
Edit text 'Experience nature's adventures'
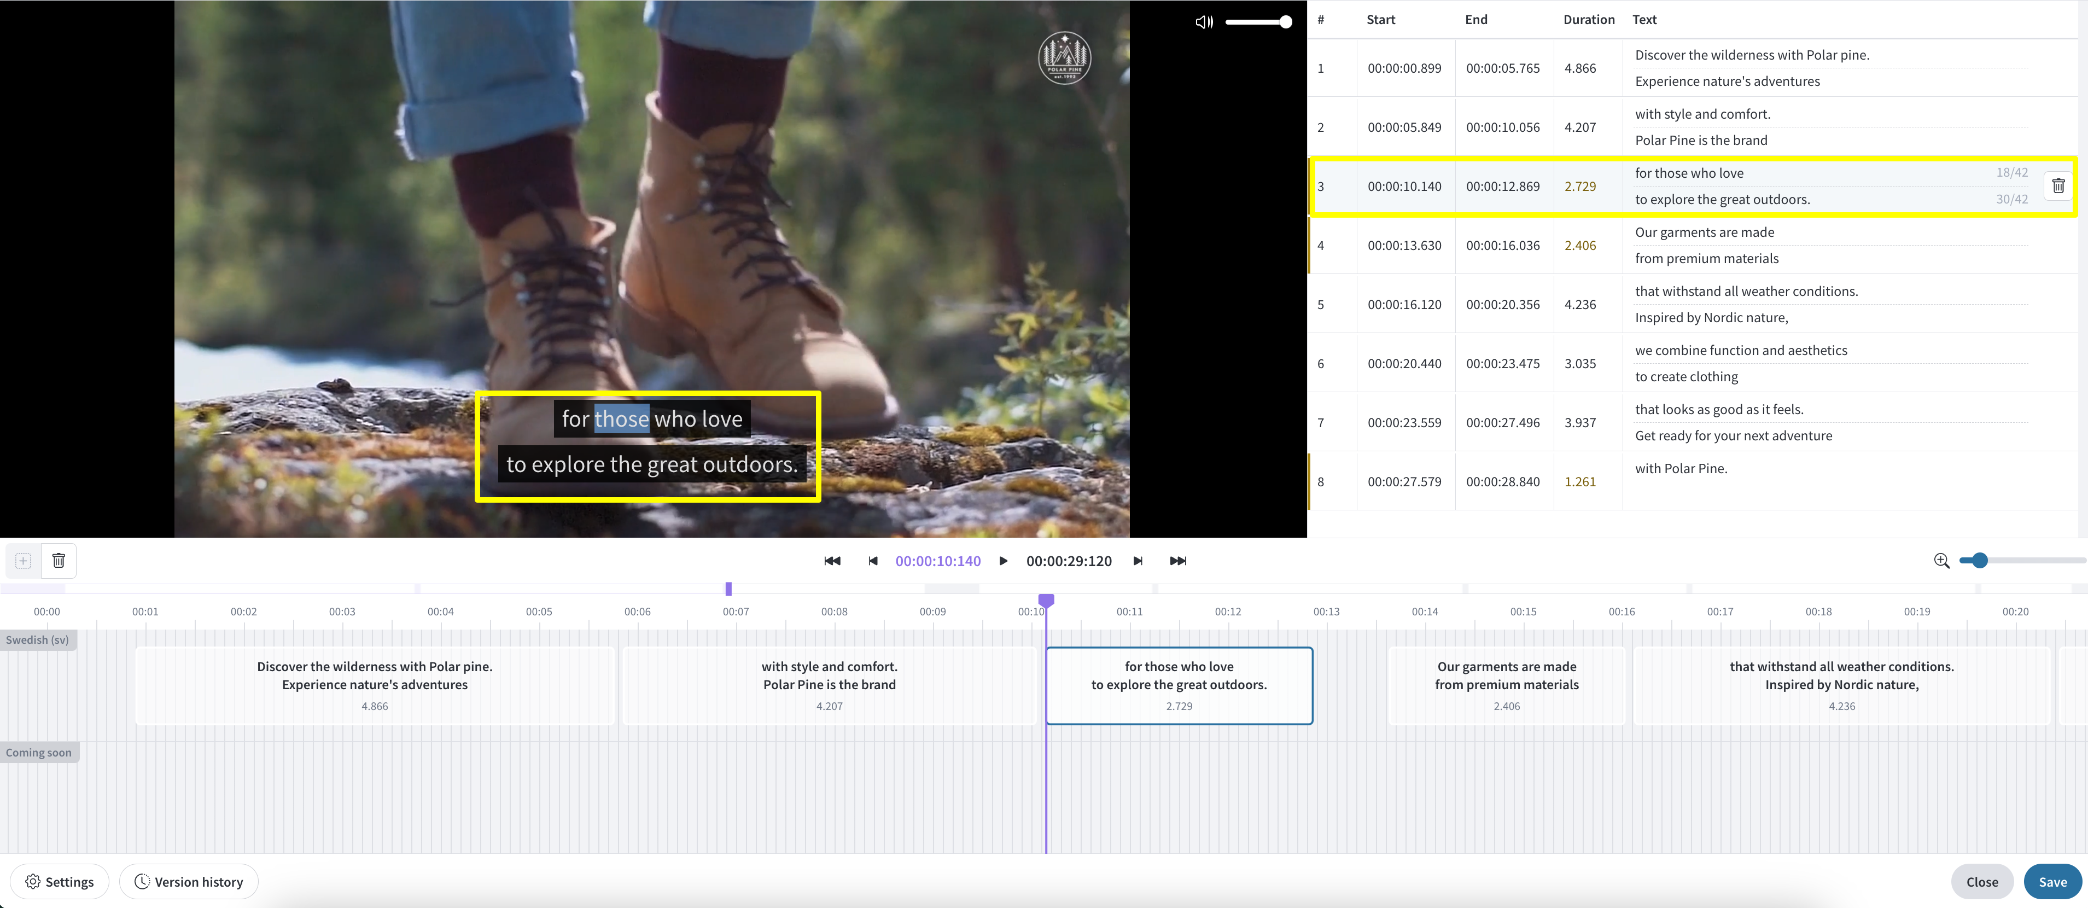pos(1727,81)
